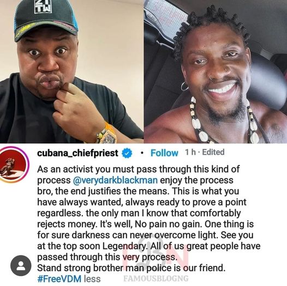Click the Follow link
Screen dimensions: 287x286
(164, 153)
